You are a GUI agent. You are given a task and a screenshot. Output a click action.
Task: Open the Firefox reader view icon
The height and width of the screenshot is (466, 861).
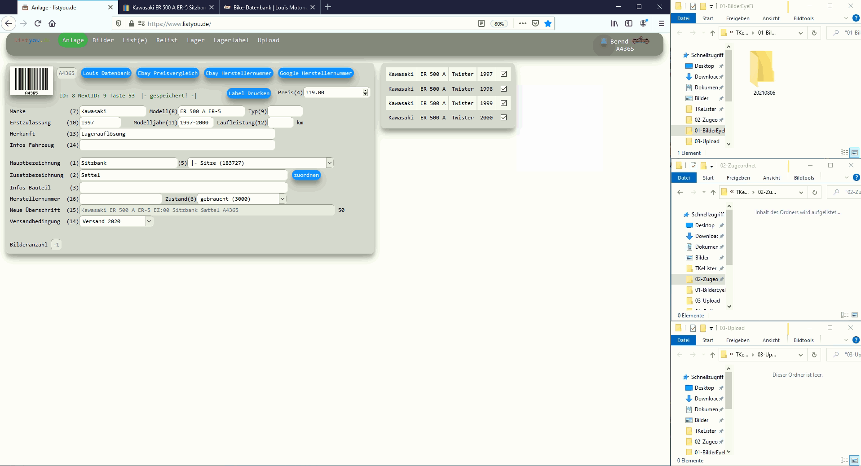coord(481,23)
